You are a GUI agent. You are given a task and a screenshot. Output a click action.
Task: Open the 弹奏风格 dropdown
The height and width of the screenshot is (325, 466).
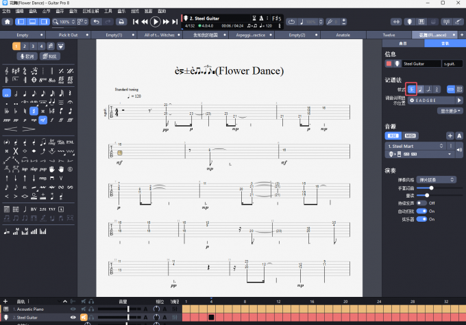tap(437, 179)
